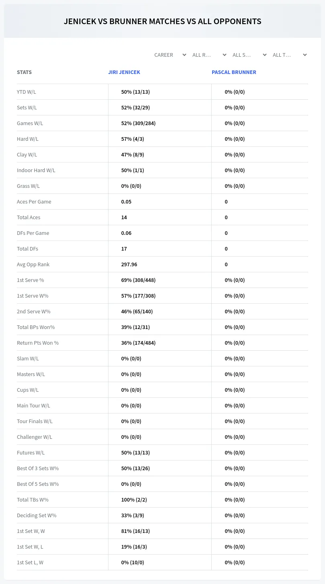Click the chevron arrow beside CAREER

click(184, 55)
